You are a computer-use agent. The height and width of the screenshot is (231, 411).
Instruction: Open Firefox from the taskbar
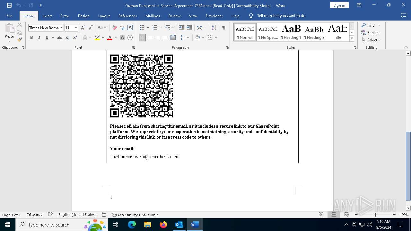163,225
